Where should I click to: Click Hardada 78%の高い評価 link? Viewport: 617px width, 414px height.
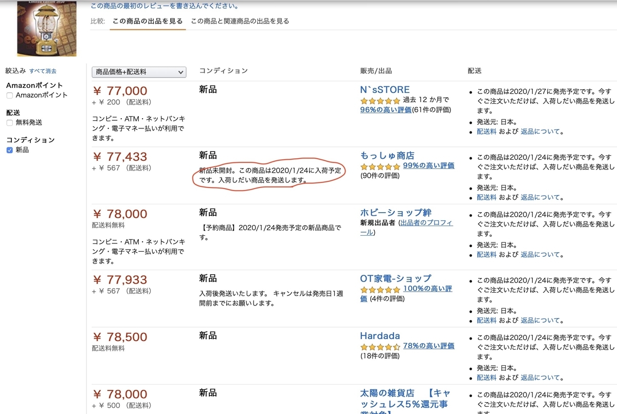tap(429, 346)
